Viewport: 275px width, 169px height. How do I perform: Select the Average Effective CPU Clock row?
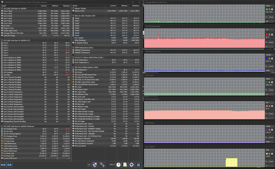coord(36,33)
